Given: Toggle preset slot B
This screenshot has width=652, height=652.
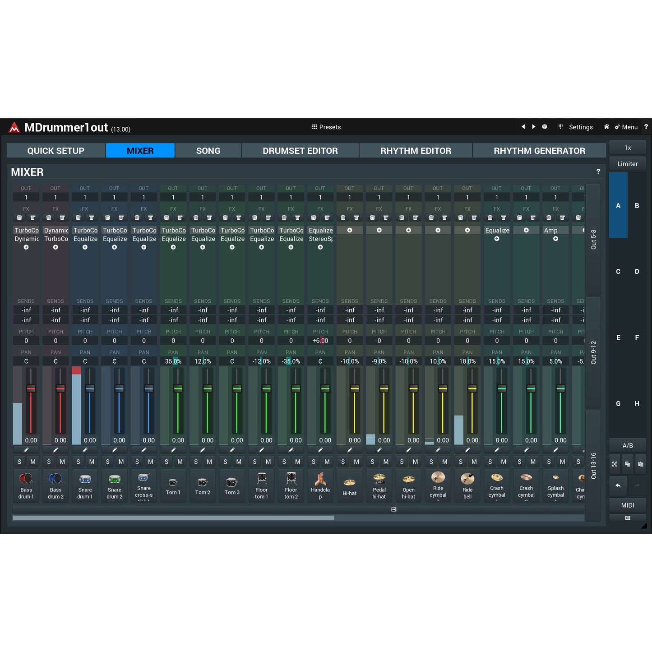Looking at the screenshot, I should pyautogui.click(x=637, y=205).
